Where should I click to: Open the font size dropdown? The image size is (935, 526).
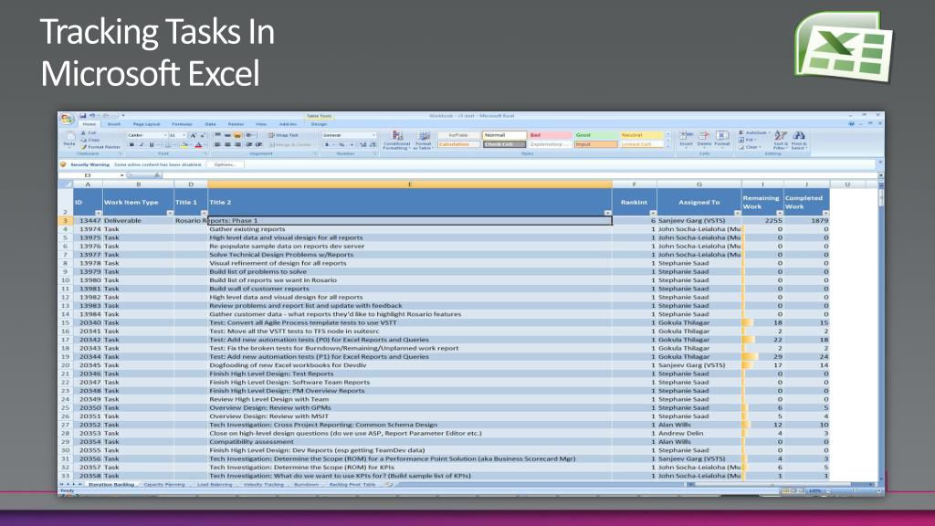coord(184,135)
